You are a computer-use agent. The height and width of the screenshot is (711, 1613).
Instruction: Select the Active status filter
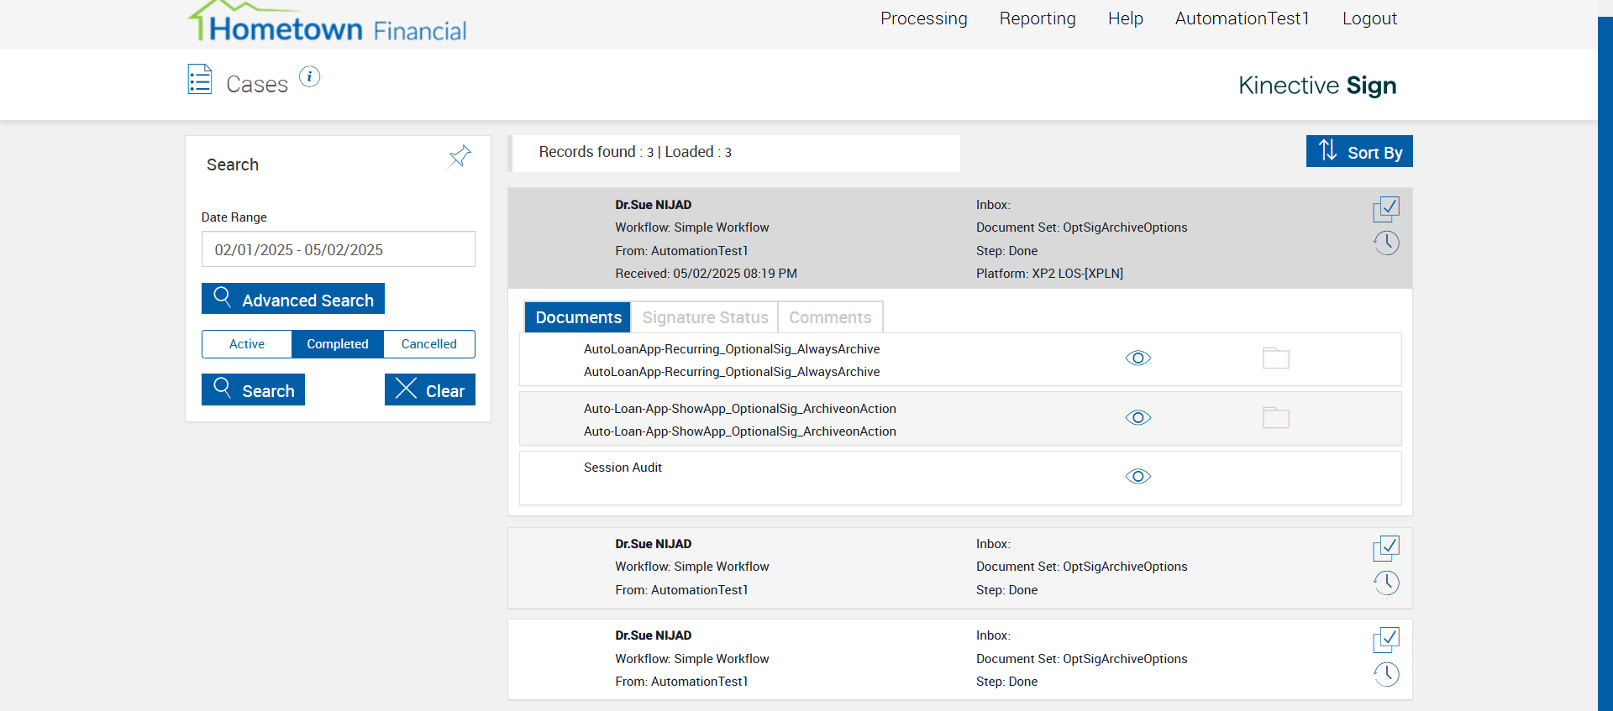pyautogui.click(x=247, y=344)
